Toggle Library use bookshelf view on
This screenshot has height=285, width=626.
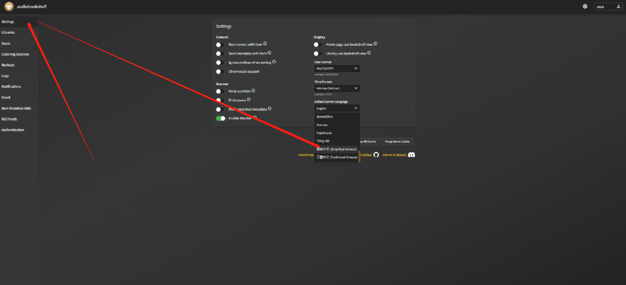pyautogui.click(x=318, y=53)
